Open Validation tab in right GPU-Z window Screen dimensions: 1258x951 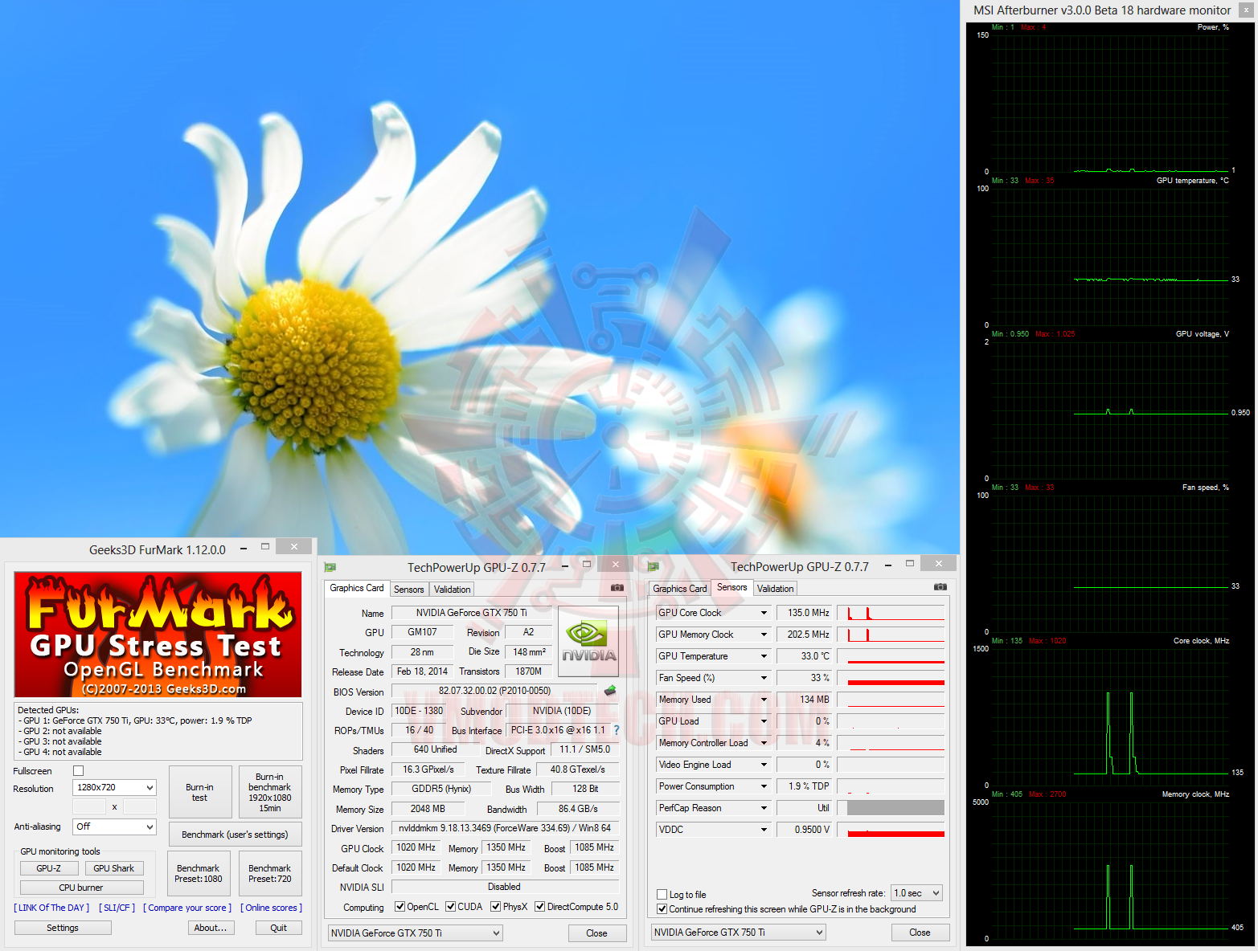click(x=775, y=589)
